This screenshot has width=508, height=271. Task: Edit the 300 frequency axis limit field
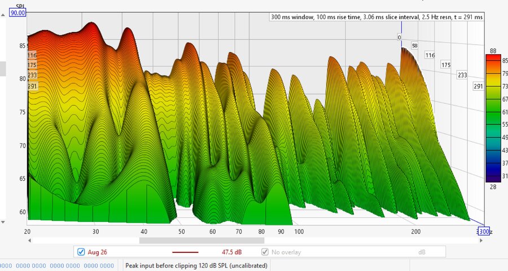coord(484,231)
